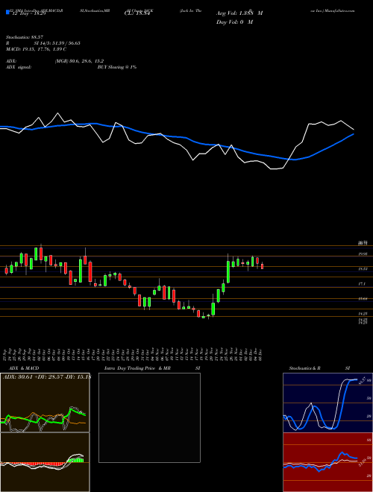Click the 'Intra Day Trading Price & MRSI' title
Viewport: 373px width, 492px height.
(152, 368)
